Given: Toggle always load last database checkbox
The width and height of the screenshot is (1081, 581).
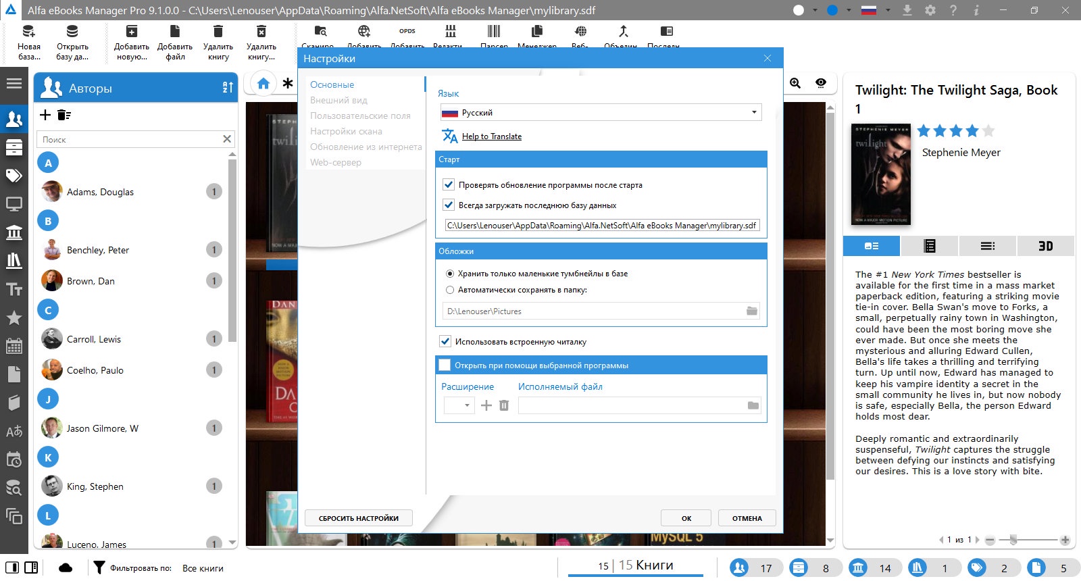Looking at the screenshot, I should [449, 205].
